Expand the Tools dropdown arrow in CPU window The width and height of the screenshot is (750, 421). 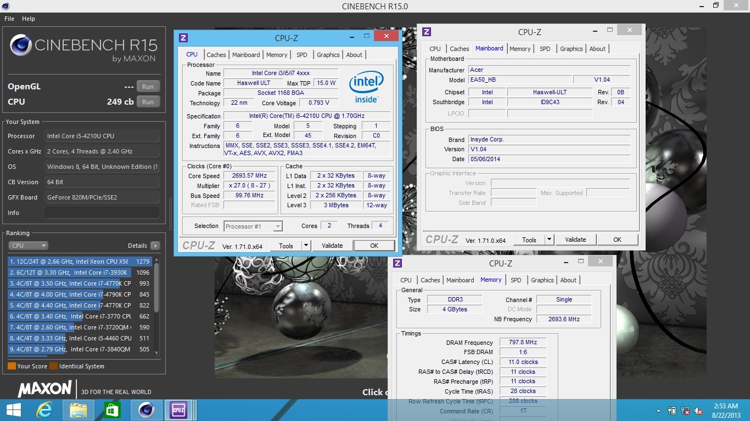pos(306,246)
